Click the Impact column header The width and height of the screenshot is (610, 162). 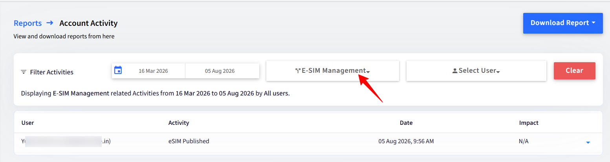point(529,123)
